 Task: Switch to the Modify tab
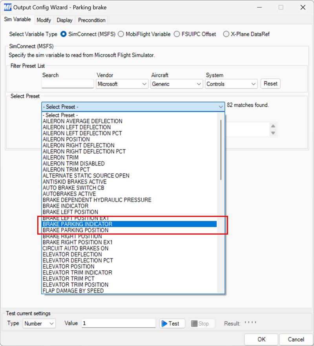[44, 20]
